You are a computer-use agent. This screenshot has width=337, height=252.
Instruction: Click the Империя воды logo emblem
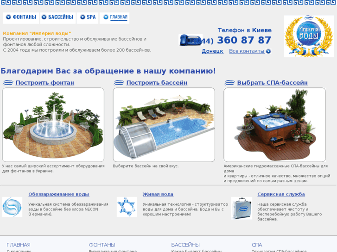309,36
